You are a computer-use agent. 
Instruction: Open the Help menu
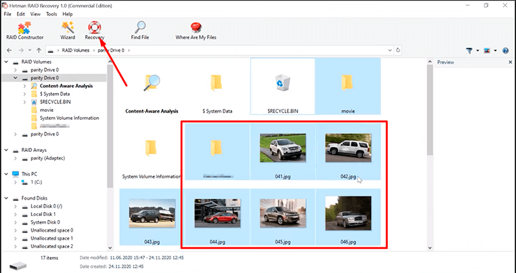click(67, 14)
